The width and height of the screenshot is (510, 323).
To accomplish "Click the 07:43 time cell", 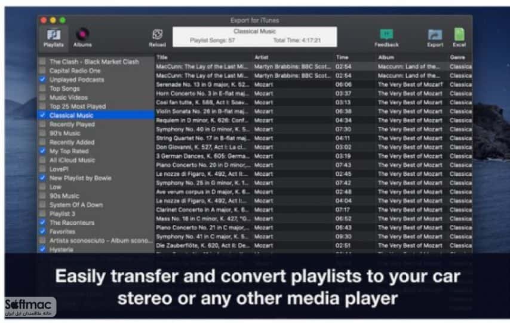I will [x=343, y=165].
